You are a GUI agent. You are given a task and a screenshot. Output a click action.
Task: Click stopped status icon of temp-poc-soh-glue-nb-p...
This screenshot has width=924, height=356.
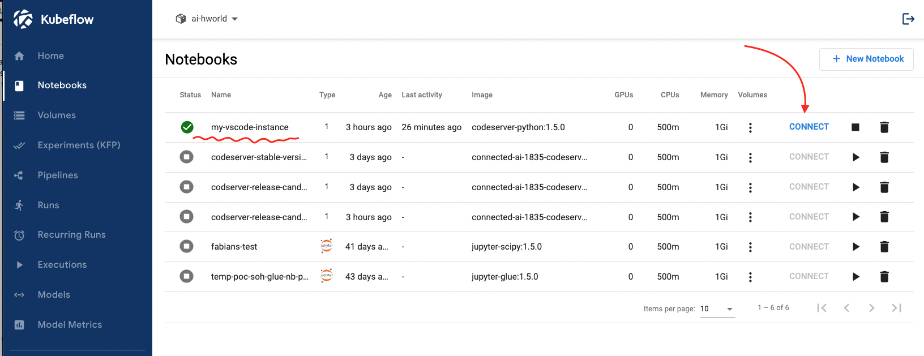(x=186, y=276)
